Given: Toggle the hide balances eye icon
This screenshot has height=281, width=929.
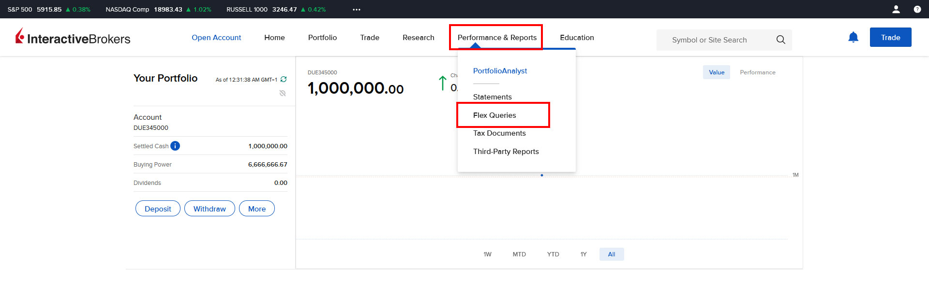Looking at the screenshot, I should point(283,93).
